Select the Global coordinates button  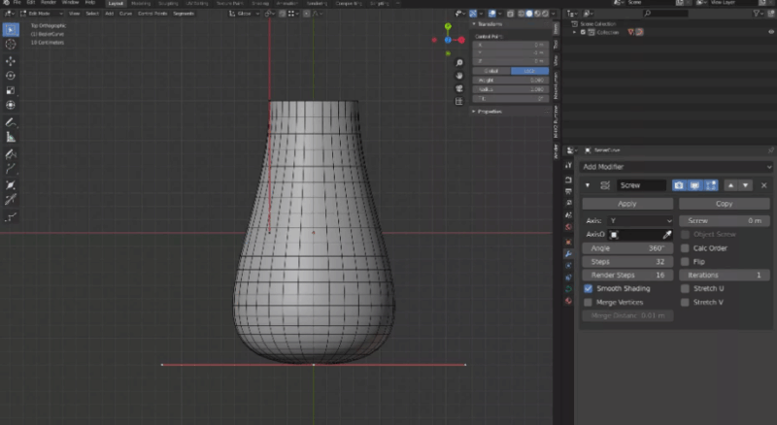(491, 71)
